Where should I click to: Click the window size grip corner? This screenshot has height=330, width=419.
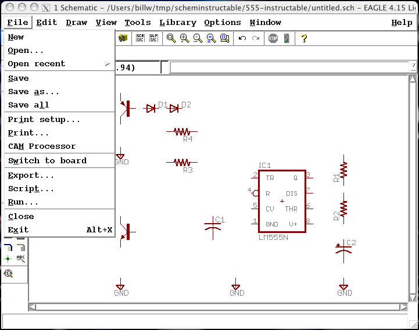[x=413, y=324]
